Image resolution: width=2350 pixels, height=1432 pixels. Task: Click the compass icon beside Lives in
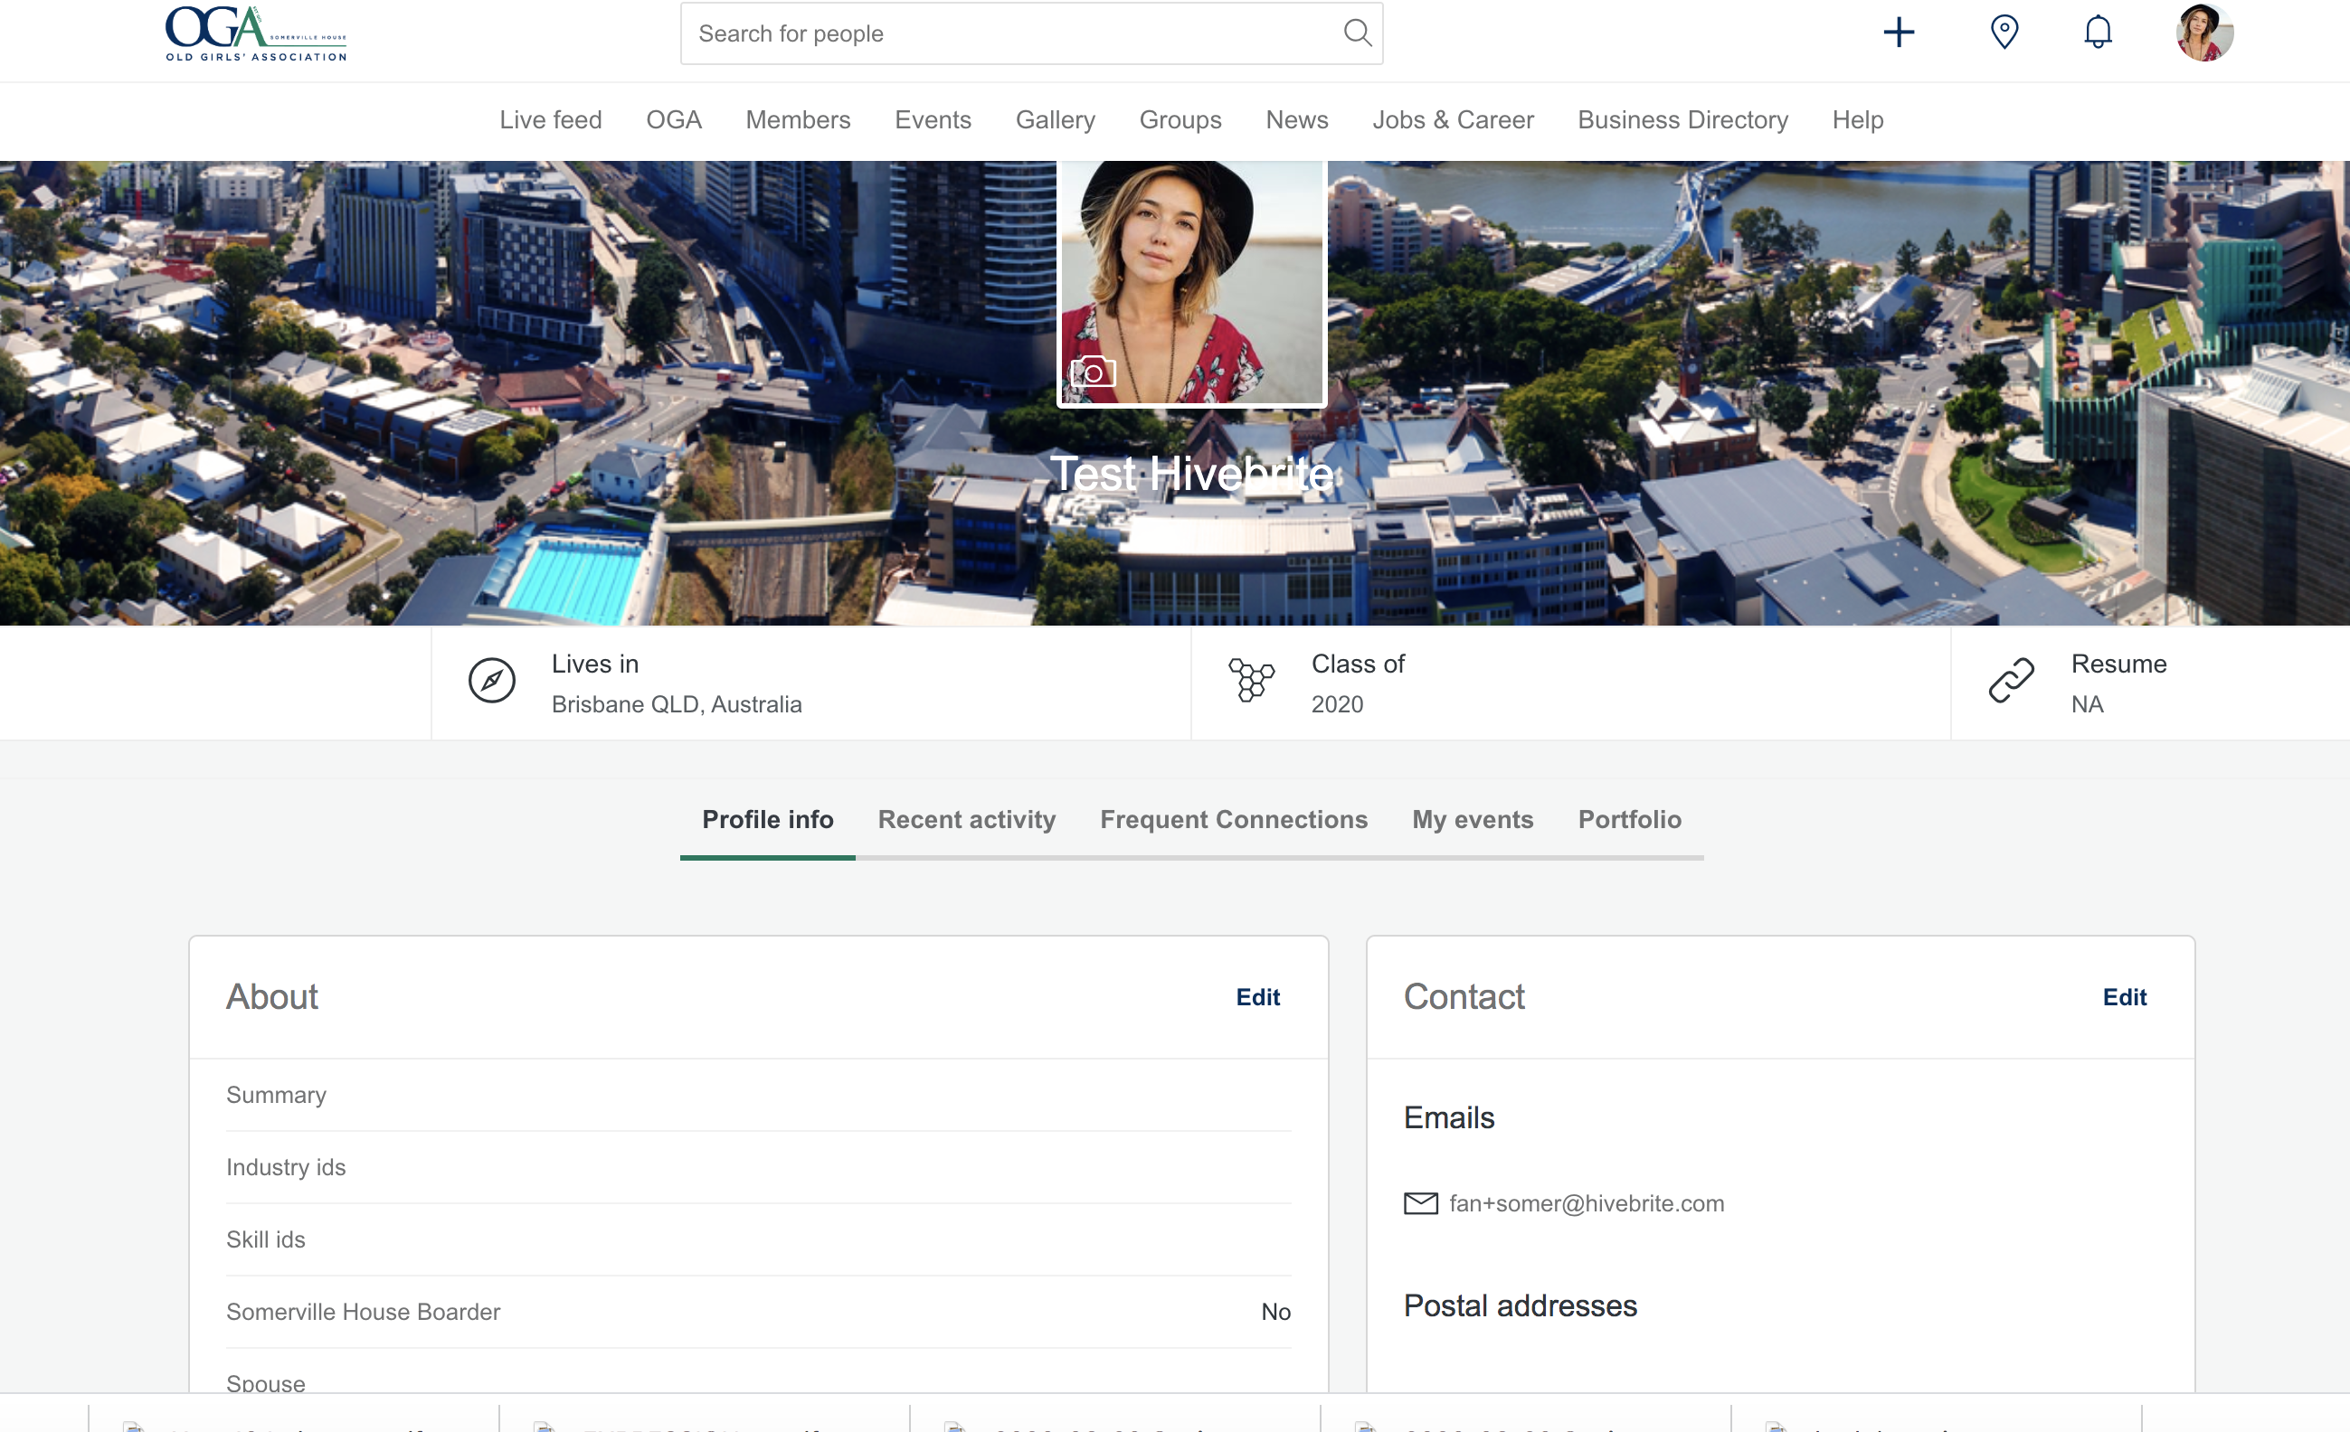coord(492,681)
